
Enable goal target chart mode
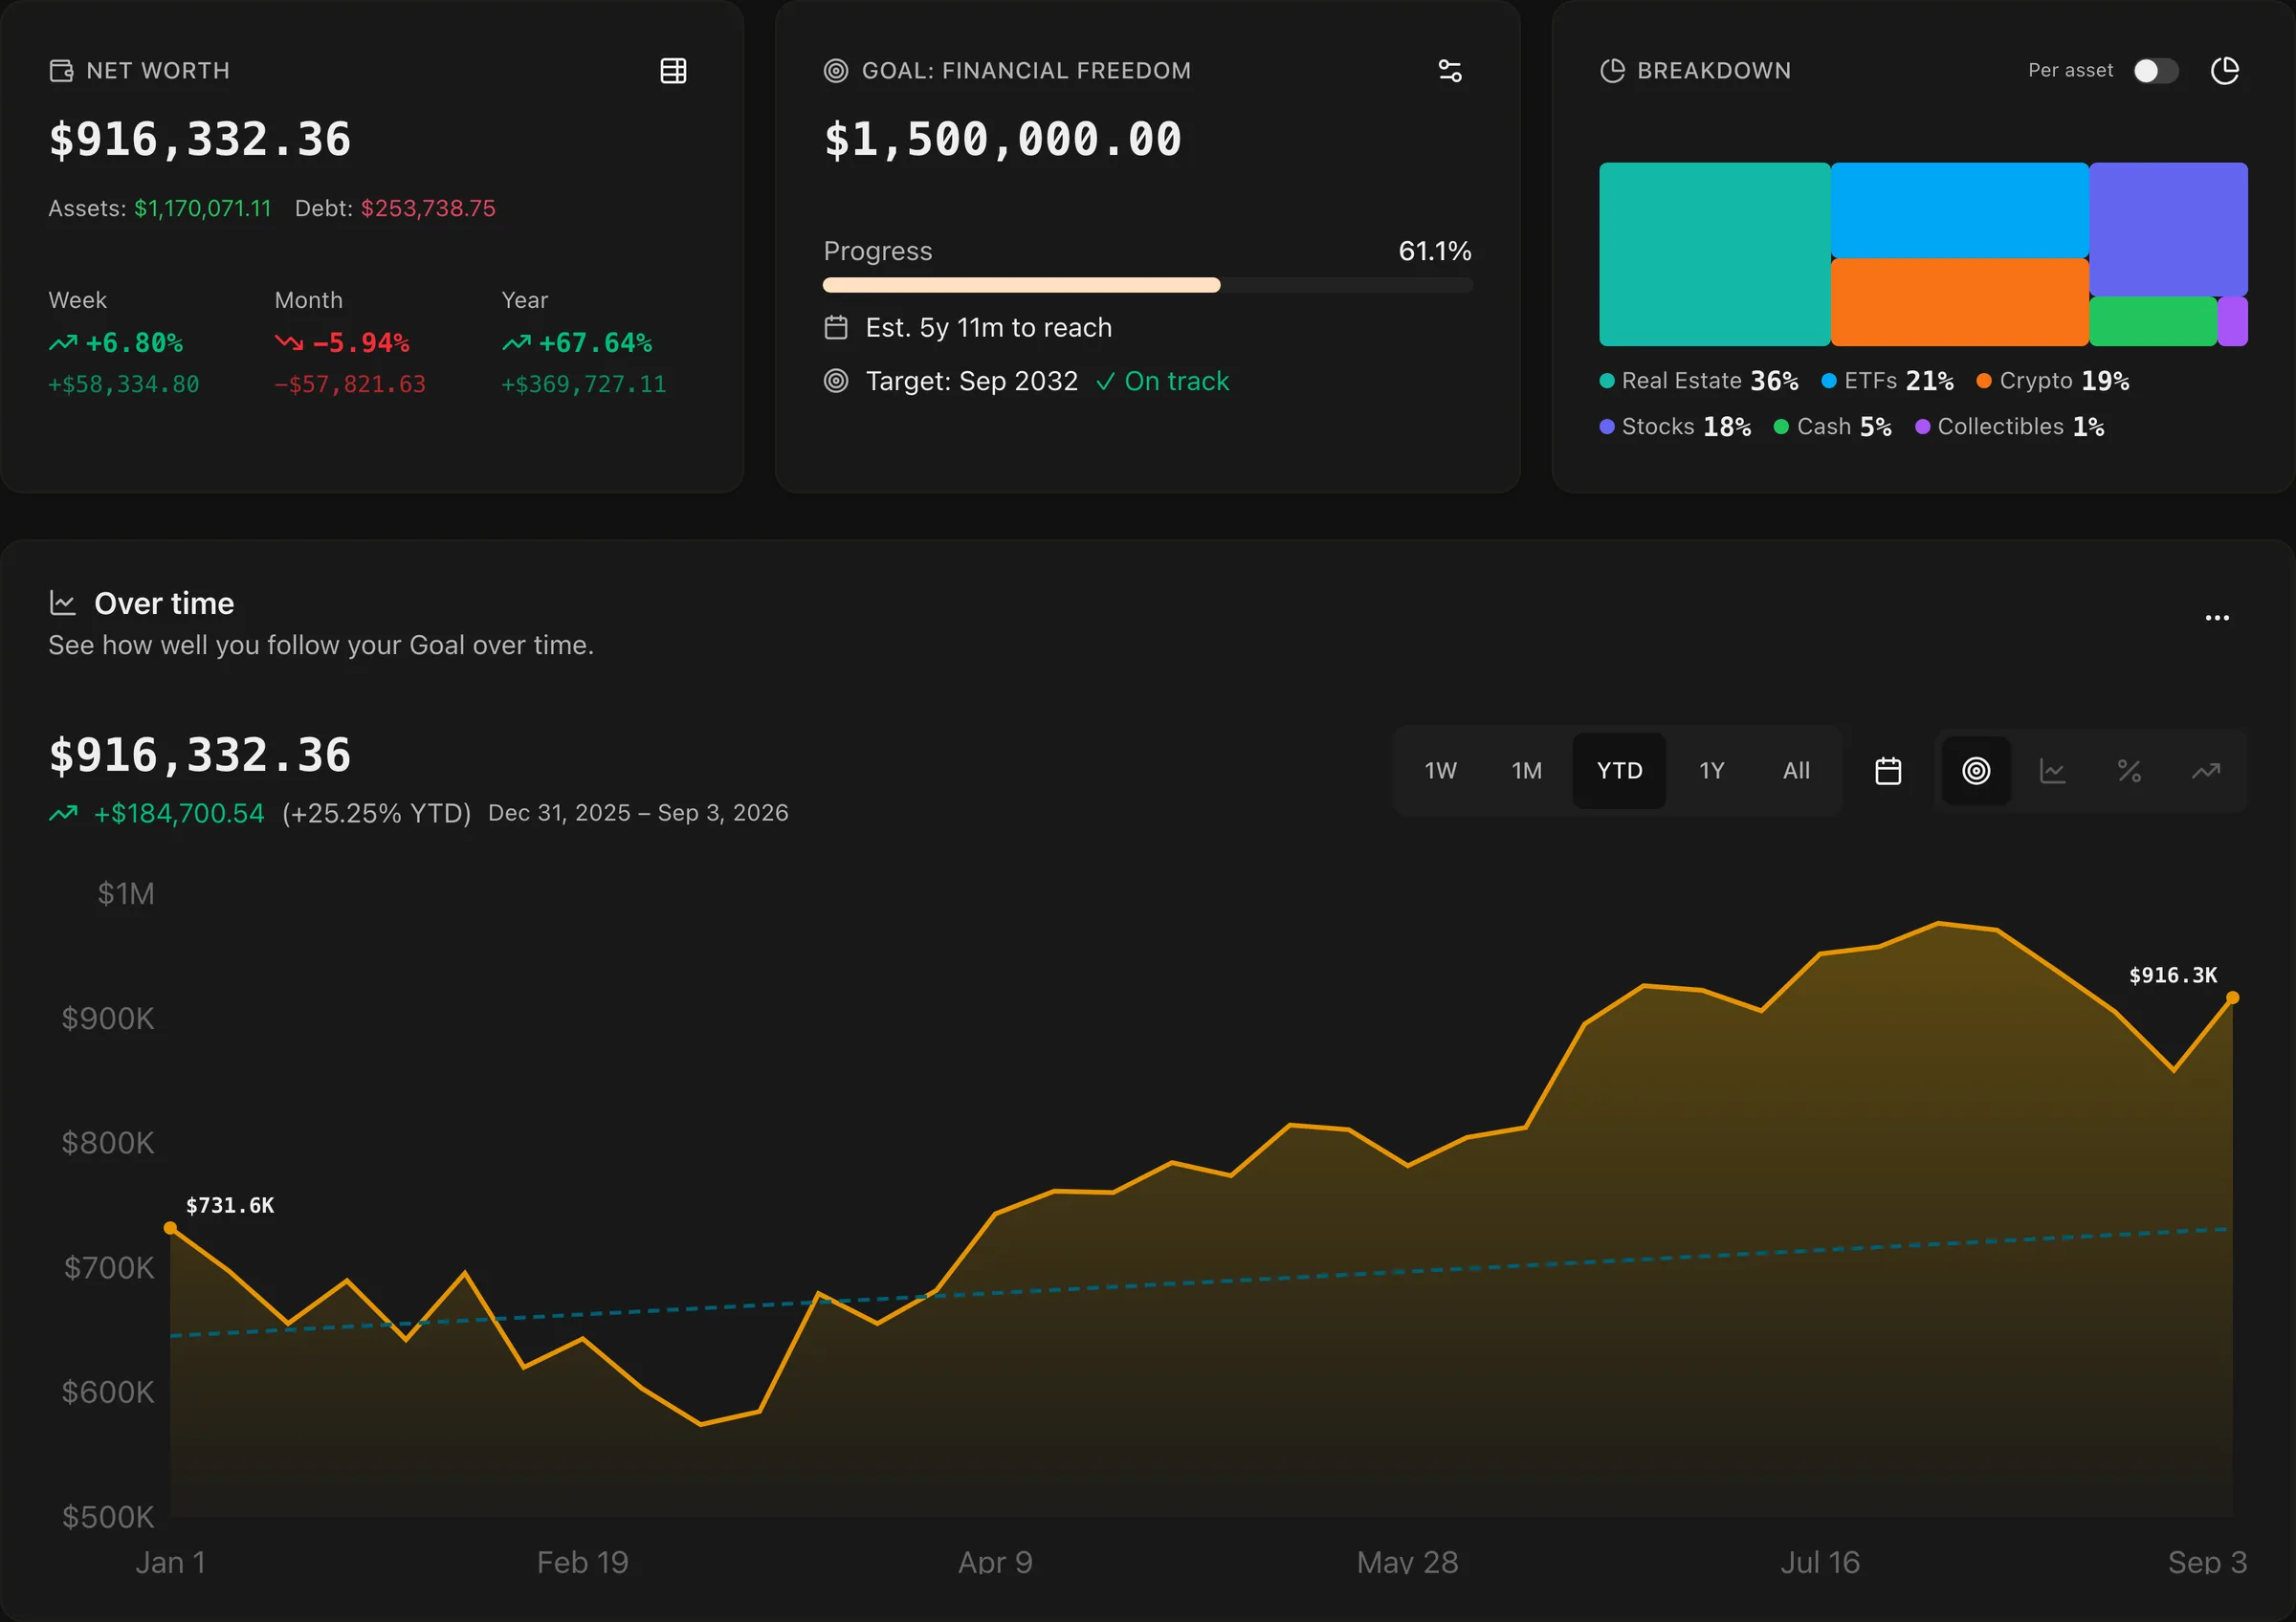coord(1976,771)
